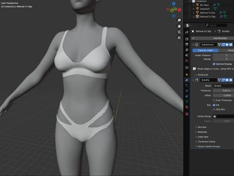Expand the Advanced subpanel
Image resolution: width=234 pixels, height=176 pixels.
click(x=201, y=75)
